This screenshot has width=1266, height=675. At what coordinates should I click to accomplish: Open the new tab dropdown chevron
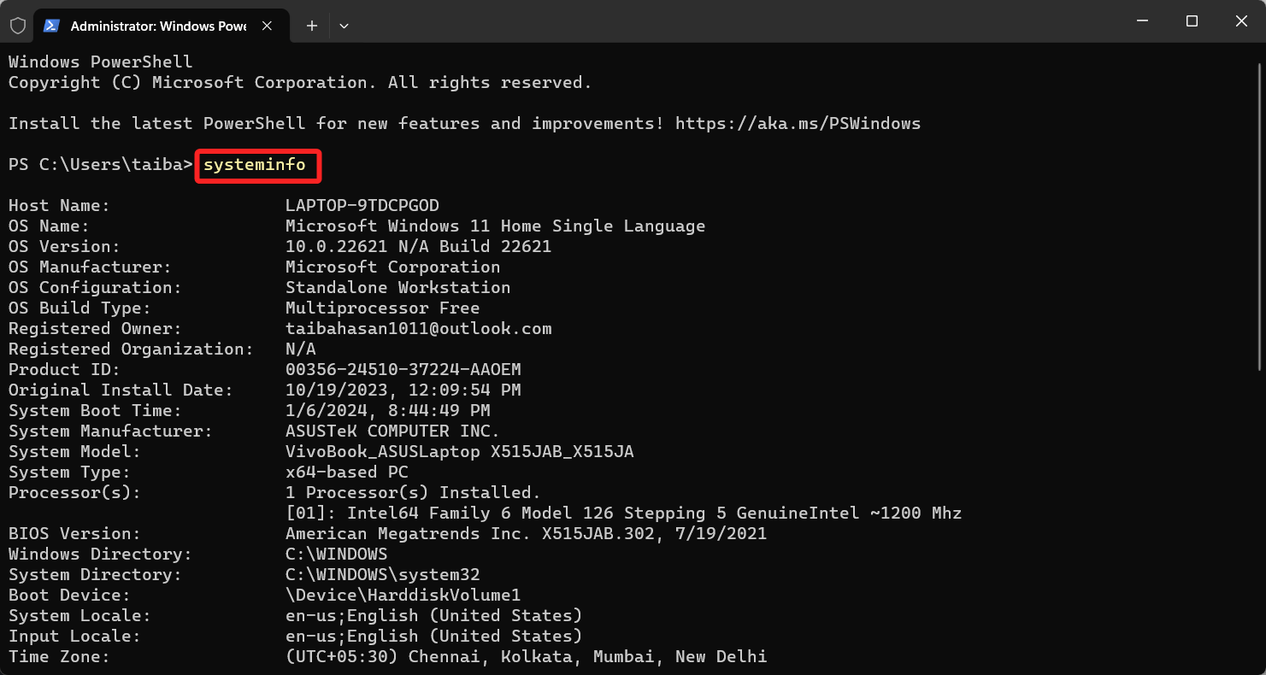344,26
